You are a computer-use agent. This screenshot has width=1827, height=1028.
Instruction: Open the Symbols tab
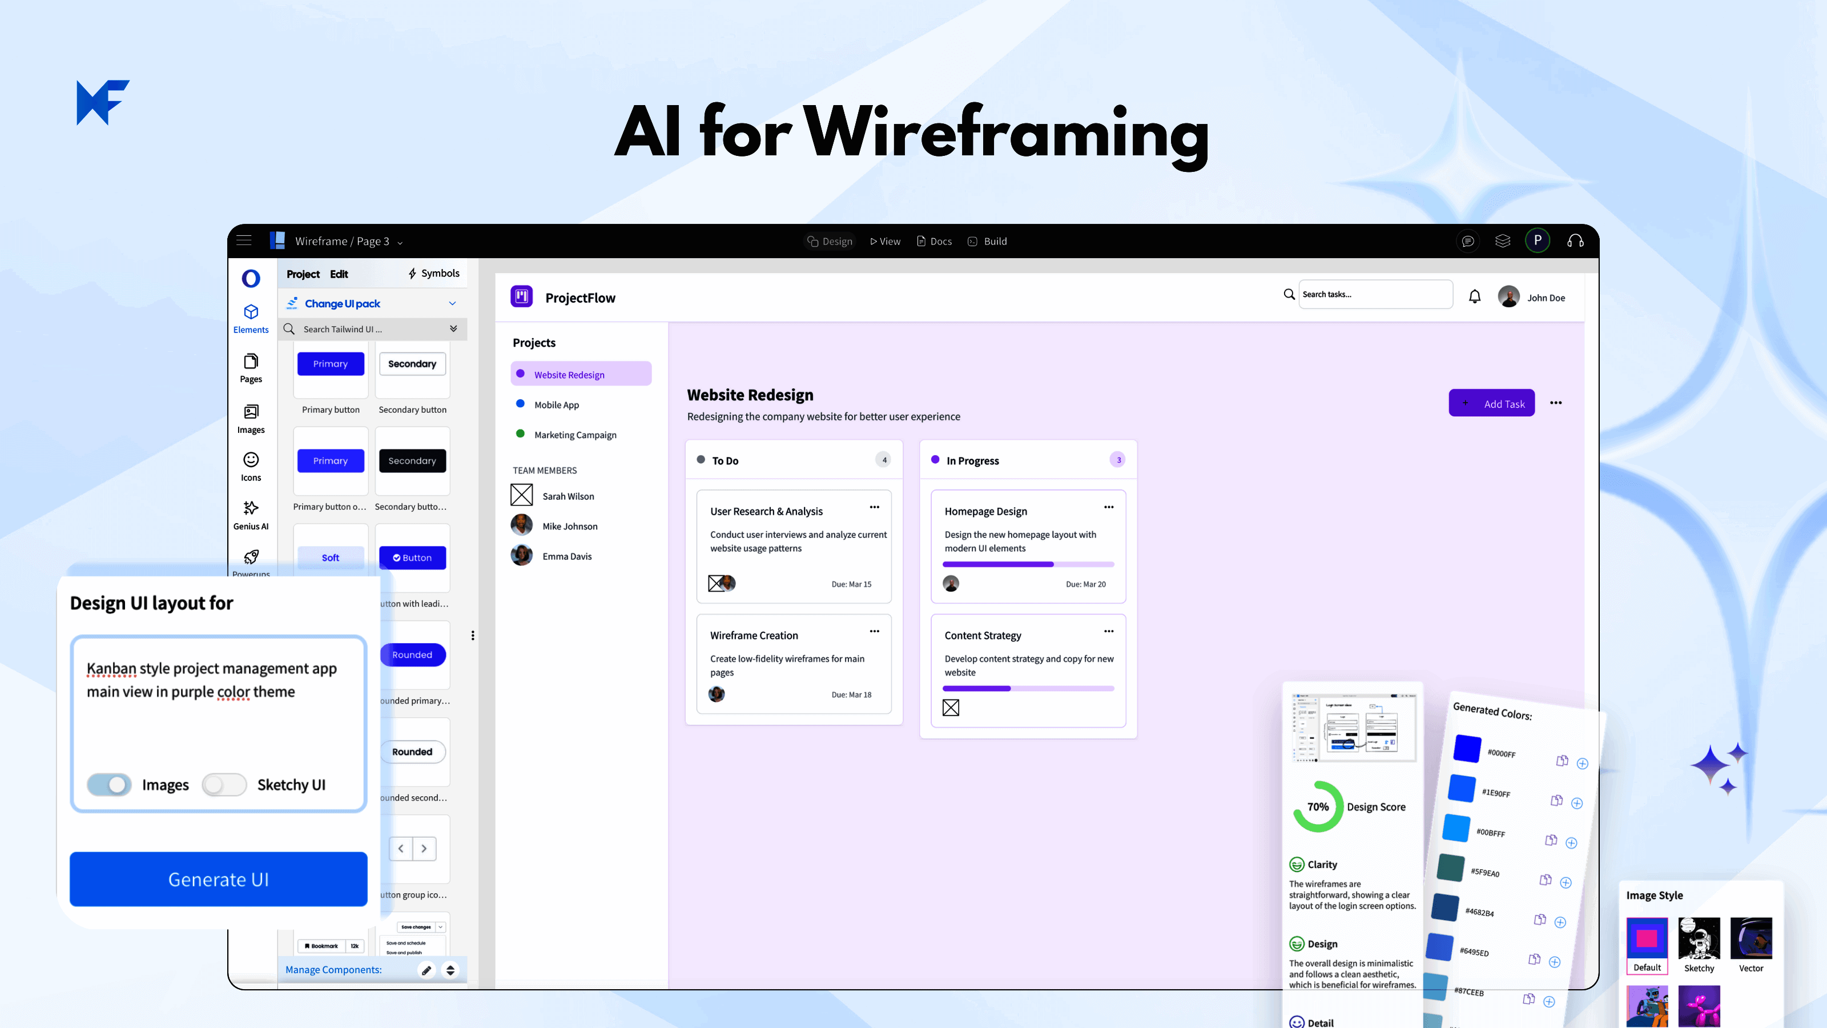pos(433,273)
